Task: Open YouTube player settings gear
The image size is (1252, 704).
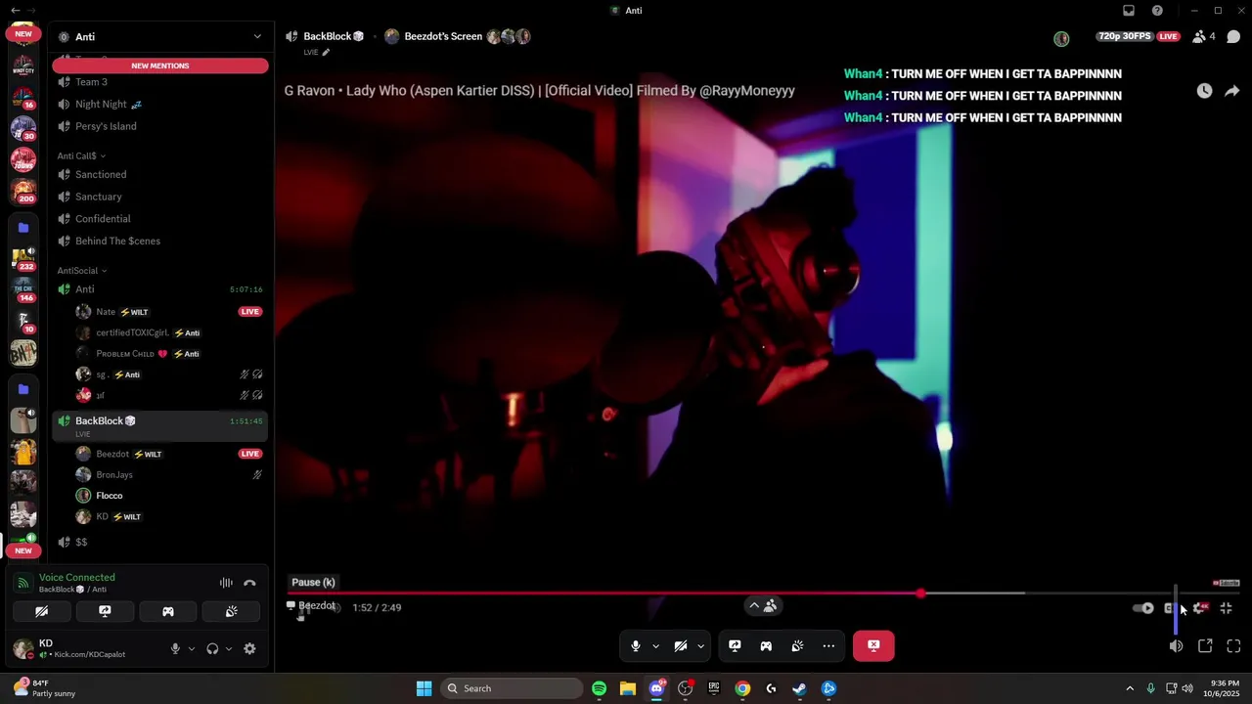Action: (x=1199, y=608)
